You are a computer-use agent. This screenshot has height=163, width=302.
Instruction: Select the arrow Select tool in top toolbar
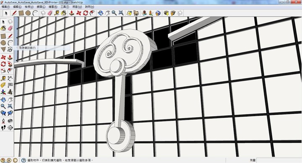6,13
